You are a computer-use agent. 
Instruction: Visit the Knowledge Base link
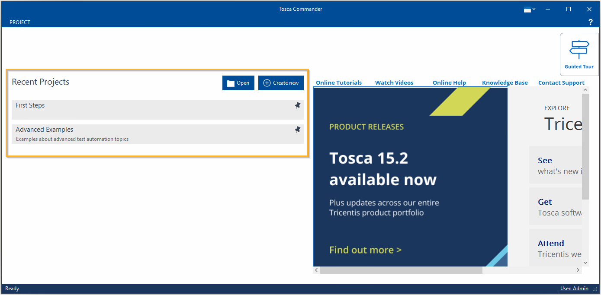505,82
